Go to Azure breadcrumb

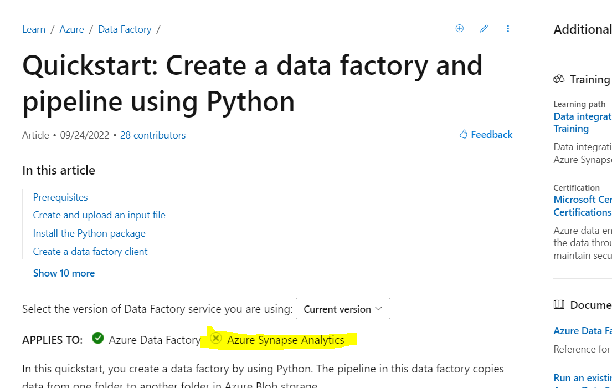click(x=72, y=30)
